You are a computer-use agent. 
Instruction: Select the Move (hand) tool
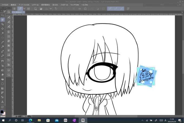point(2,20)
